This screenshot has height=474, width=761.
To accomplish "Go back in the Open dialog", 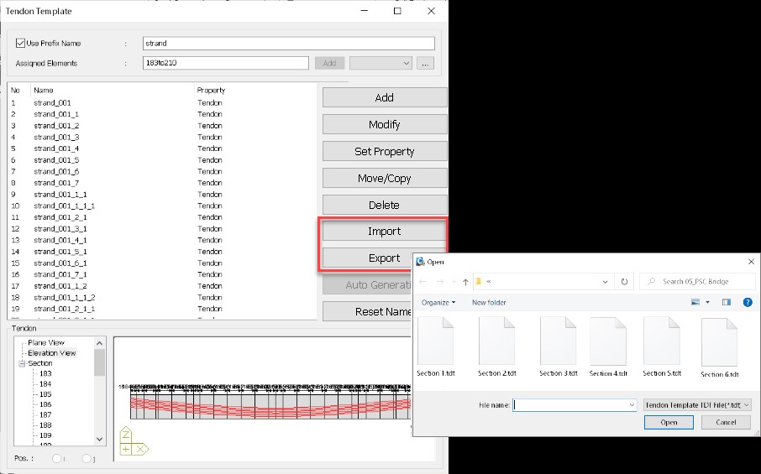I will (422, 282).
